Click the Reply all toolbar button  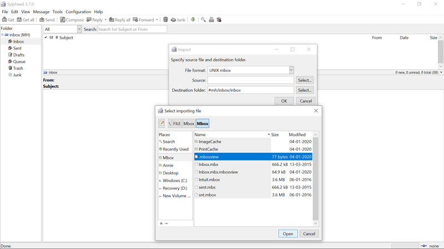point(120,20)
